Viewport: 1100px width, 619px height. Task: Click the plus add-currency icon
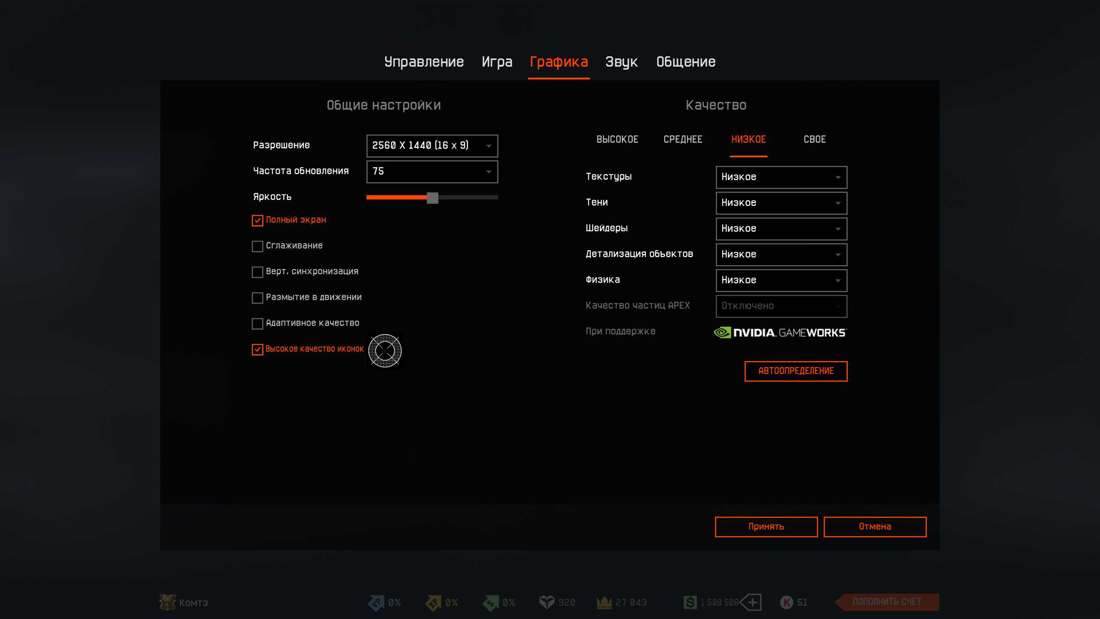[x=751, y=602]
